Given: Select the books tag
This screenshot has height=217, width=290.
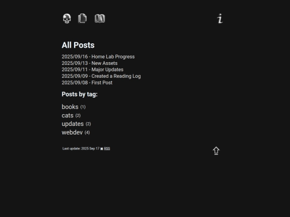Looking at the screenshot, I should (x=70, y=107).
